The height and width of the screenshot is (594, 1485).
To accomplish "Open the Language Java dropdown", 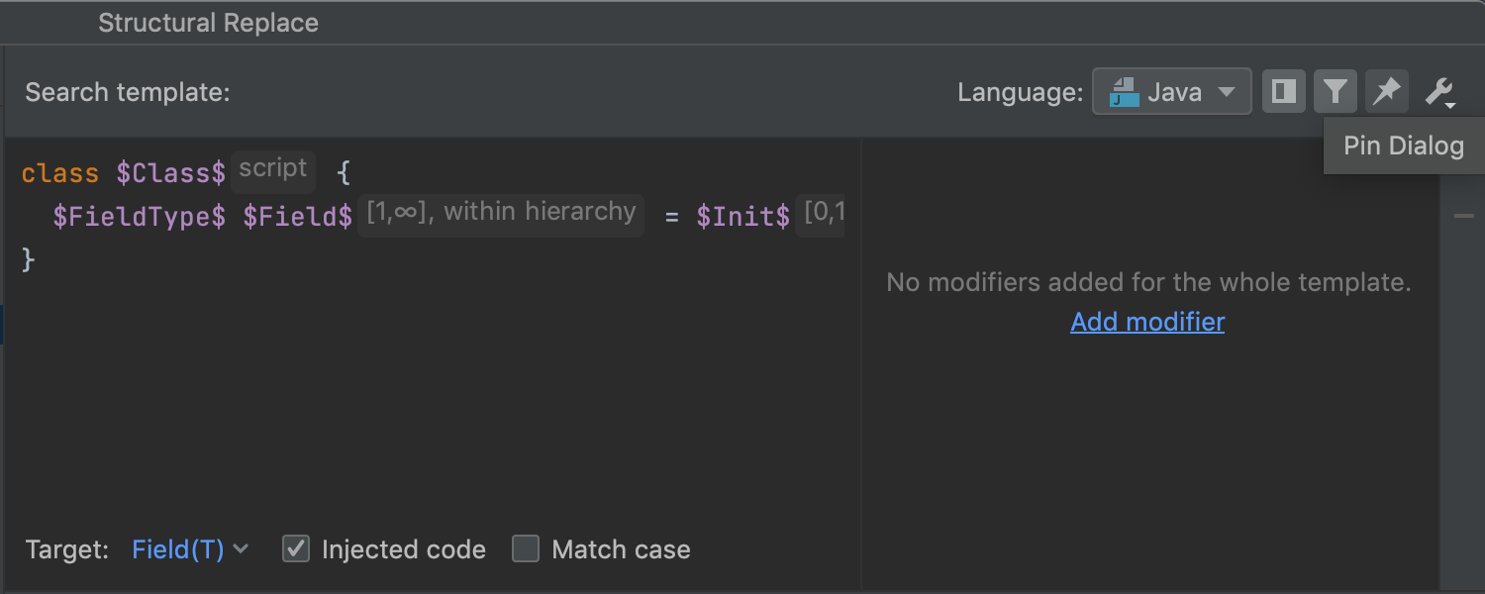I will pyautogui.click(x=1172, y=92).
